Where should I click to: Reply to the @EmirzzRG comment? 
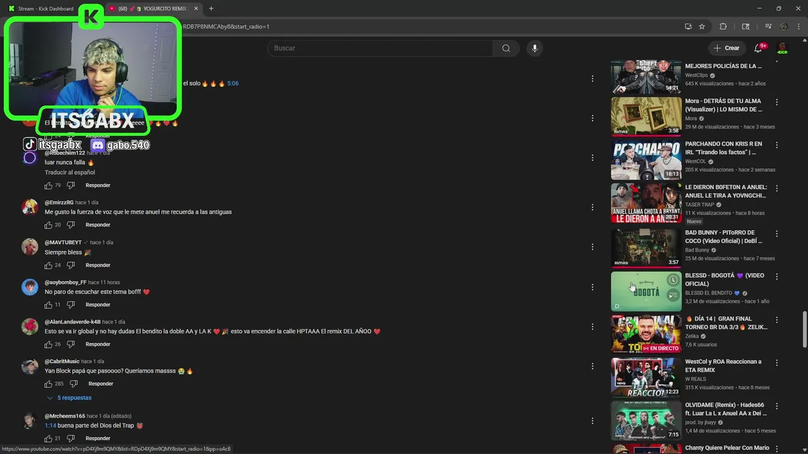pos(98,225)
